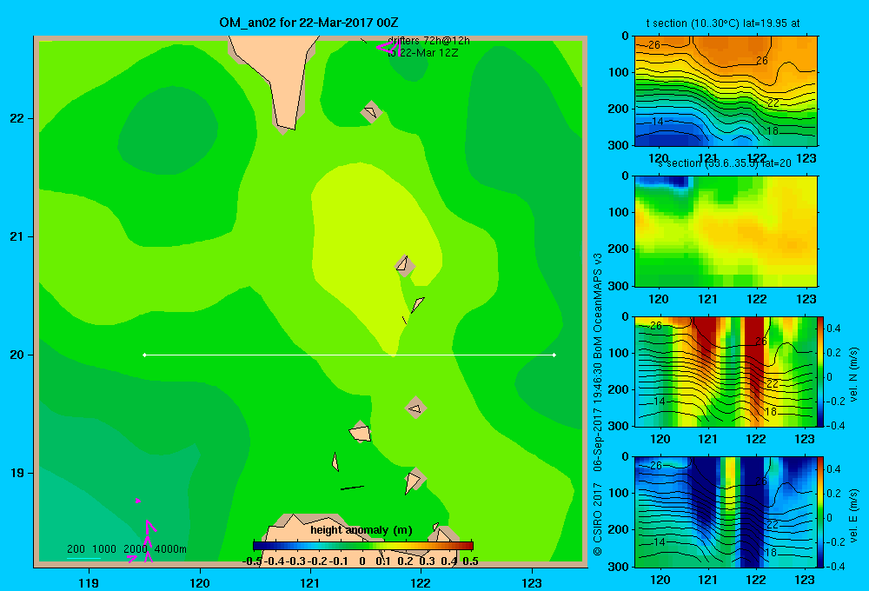Click the 'height anomaly (m)' legend label
The image size is (869, 591).
click(362, 530)
